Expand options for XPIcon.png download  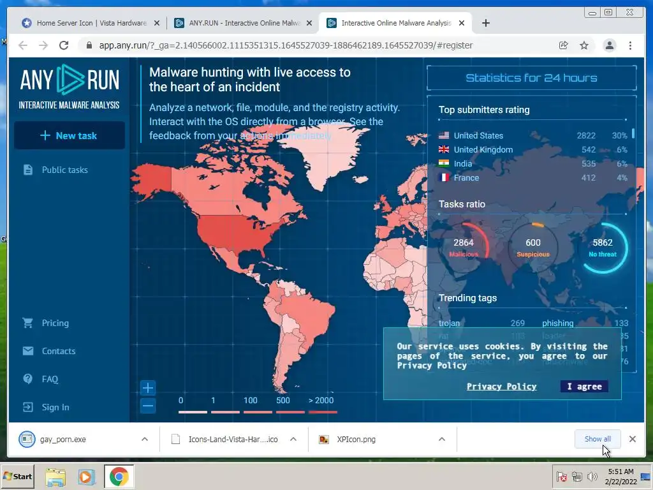pos(442,439)
